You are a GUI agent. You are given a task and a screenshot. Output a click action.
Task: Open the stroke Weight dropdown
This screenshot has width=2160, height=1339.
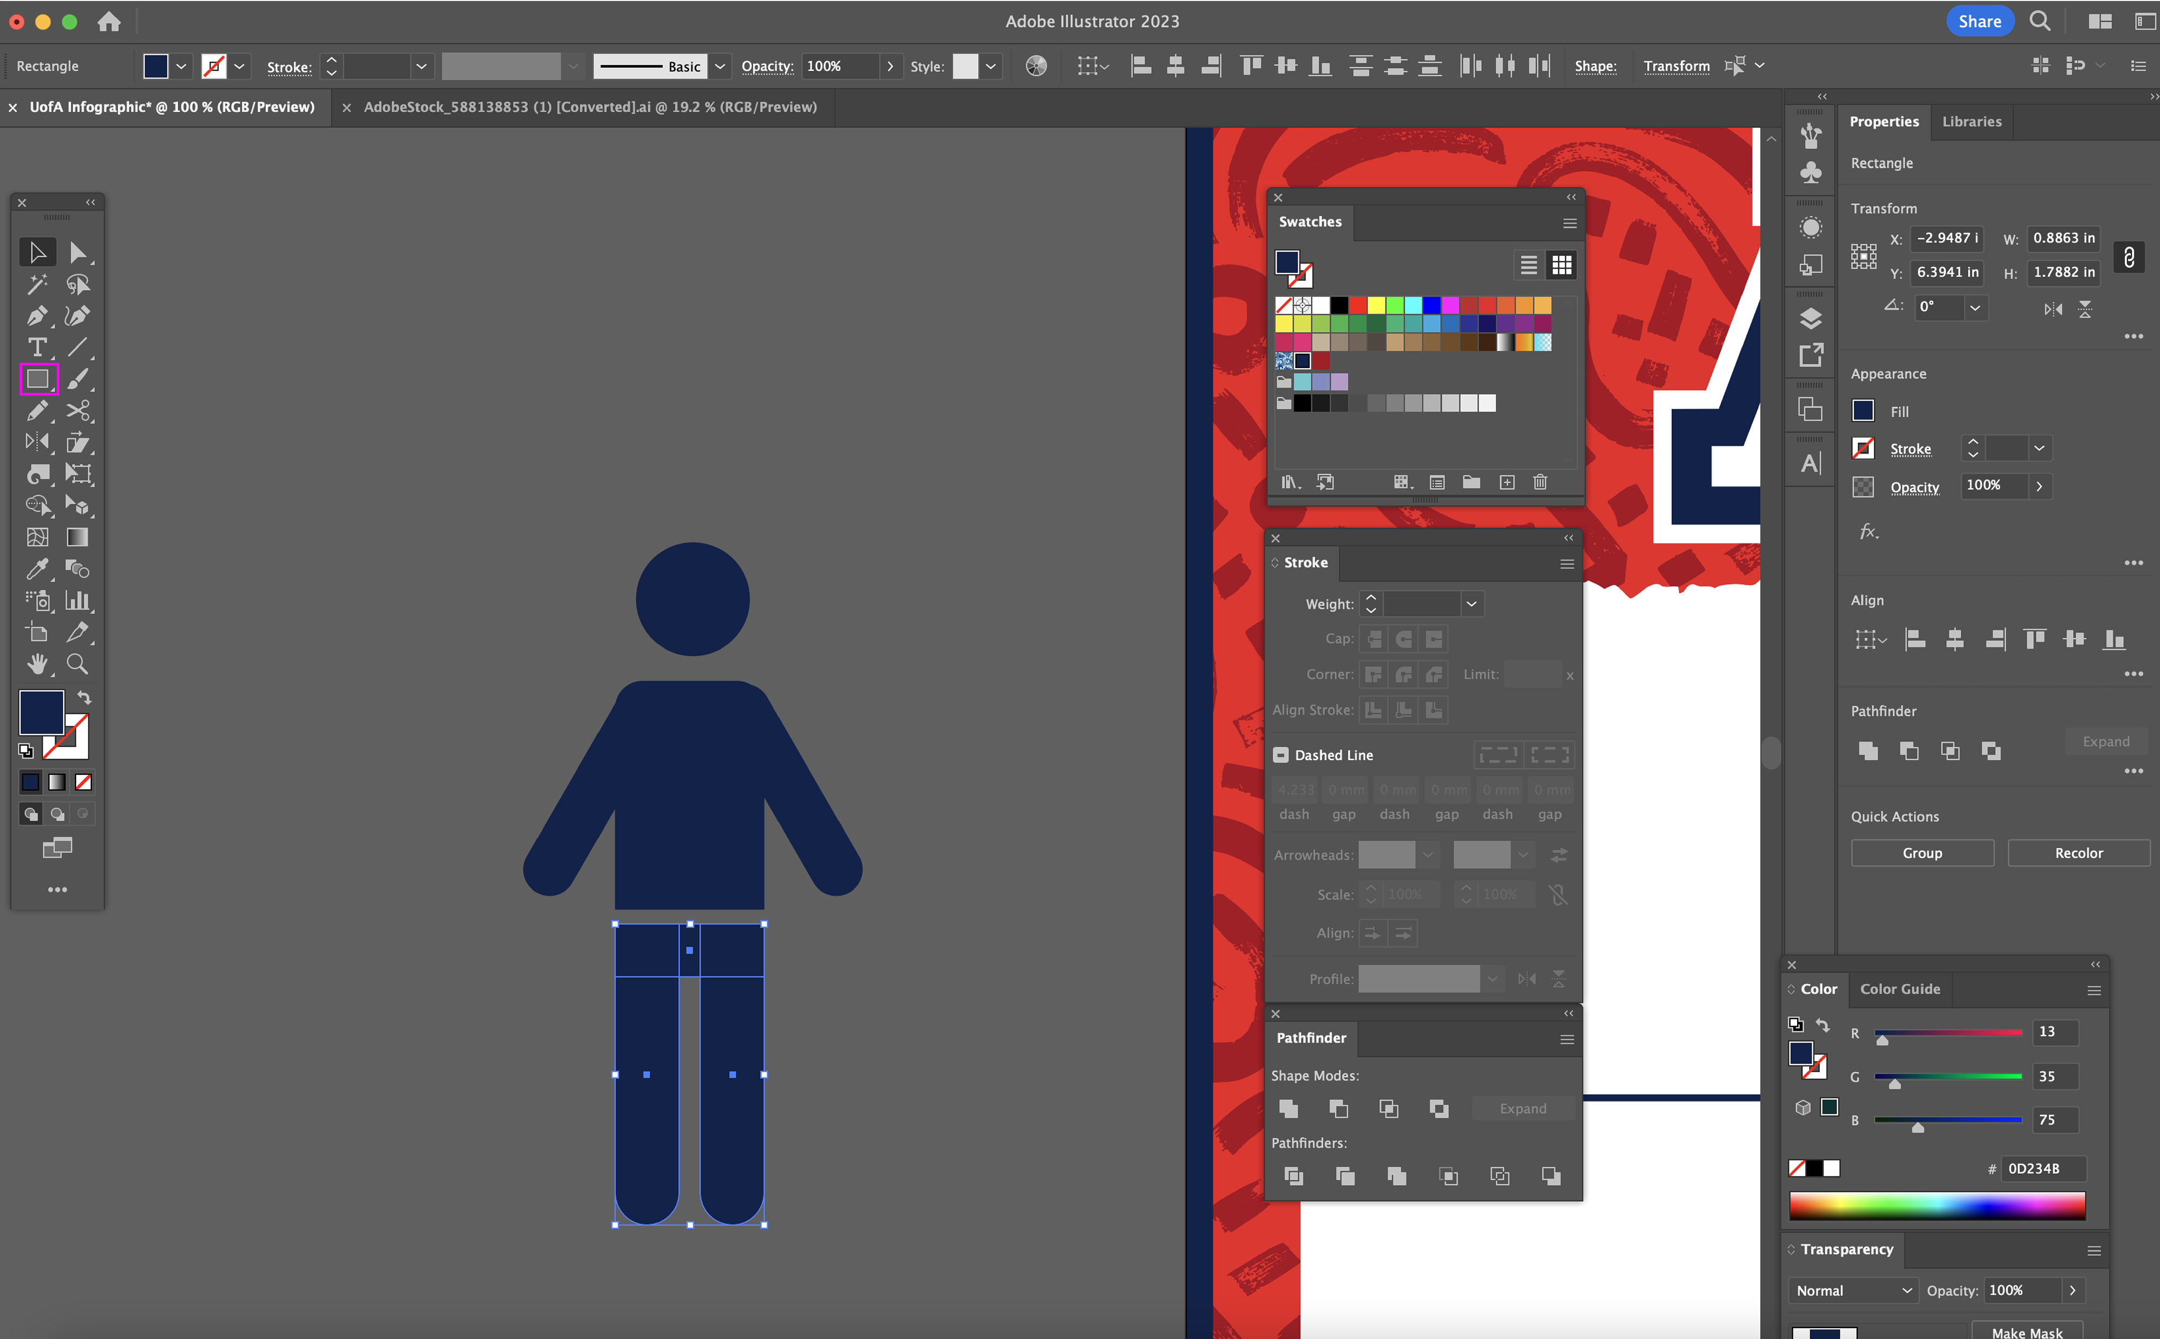(x=1471, y=604)
